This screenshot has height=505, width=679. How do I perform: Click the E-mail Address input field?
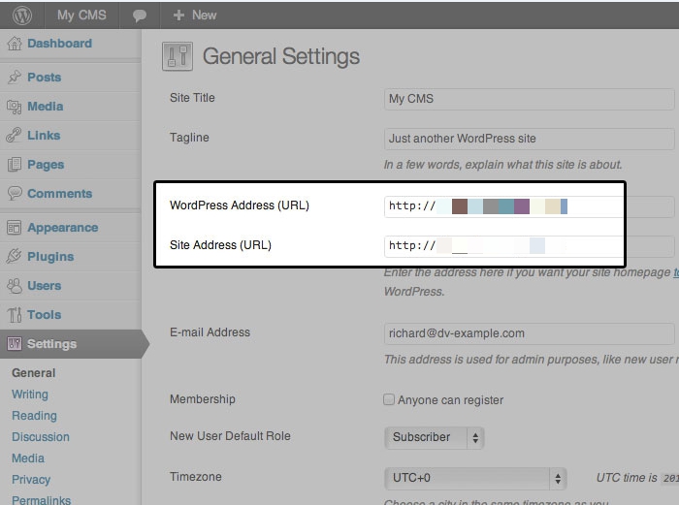coord(530,333)
